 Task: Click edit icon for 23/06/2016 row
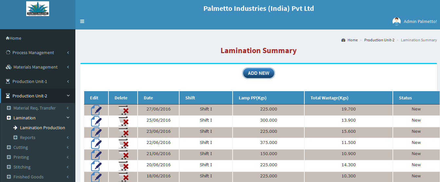click(96, 132)
